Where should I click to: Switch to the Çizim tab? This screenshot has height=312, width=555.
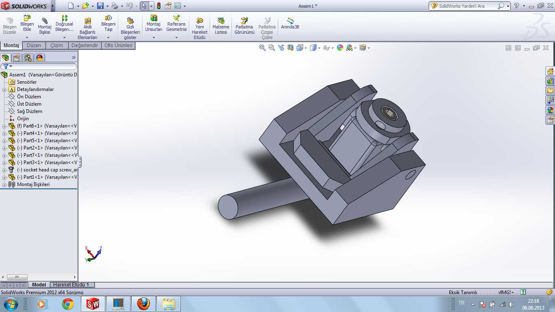click(x=57, y=45)
